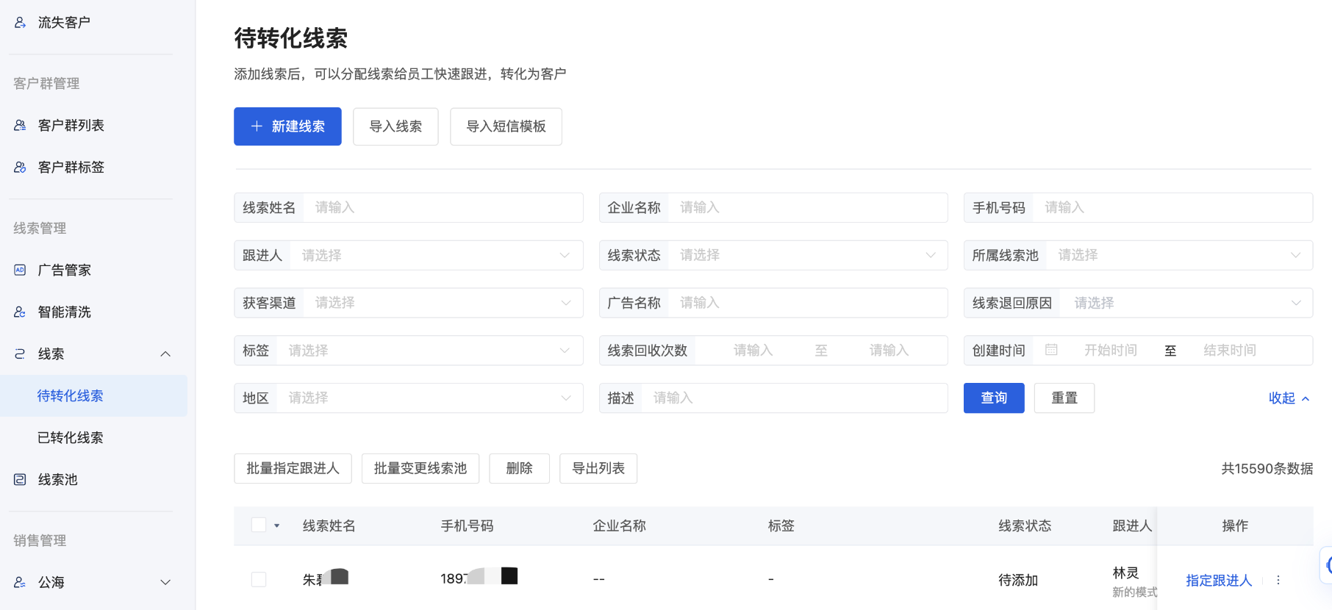The width and height of the screenshot is (1332, 610).
Task: Run the search with 查询 button
Action: (x=994, y=398)
